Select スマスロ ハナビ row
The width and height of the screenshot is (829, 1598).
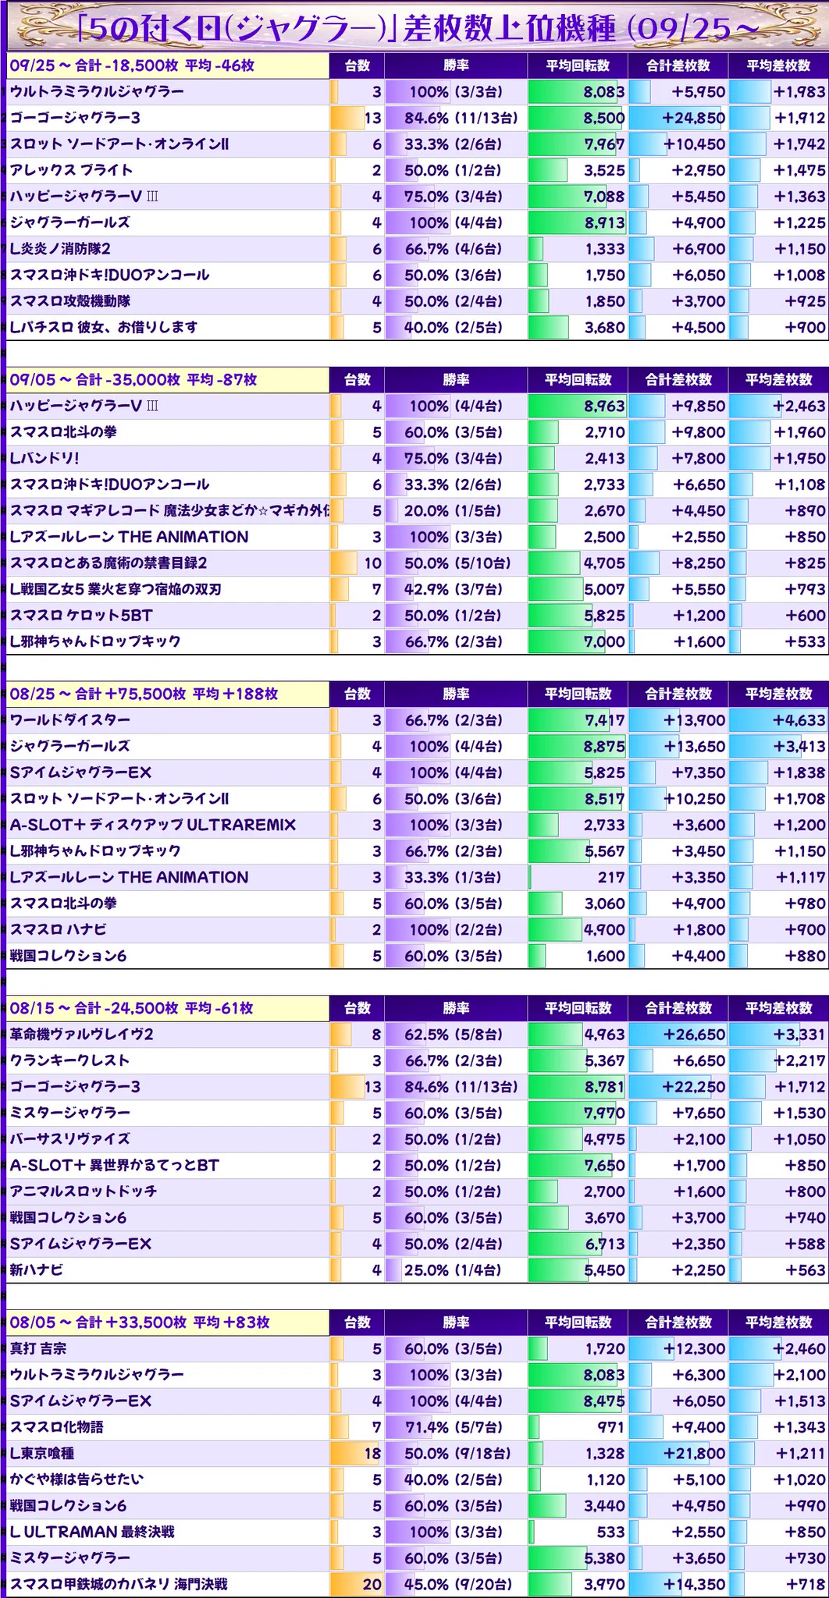click(418, 930)
